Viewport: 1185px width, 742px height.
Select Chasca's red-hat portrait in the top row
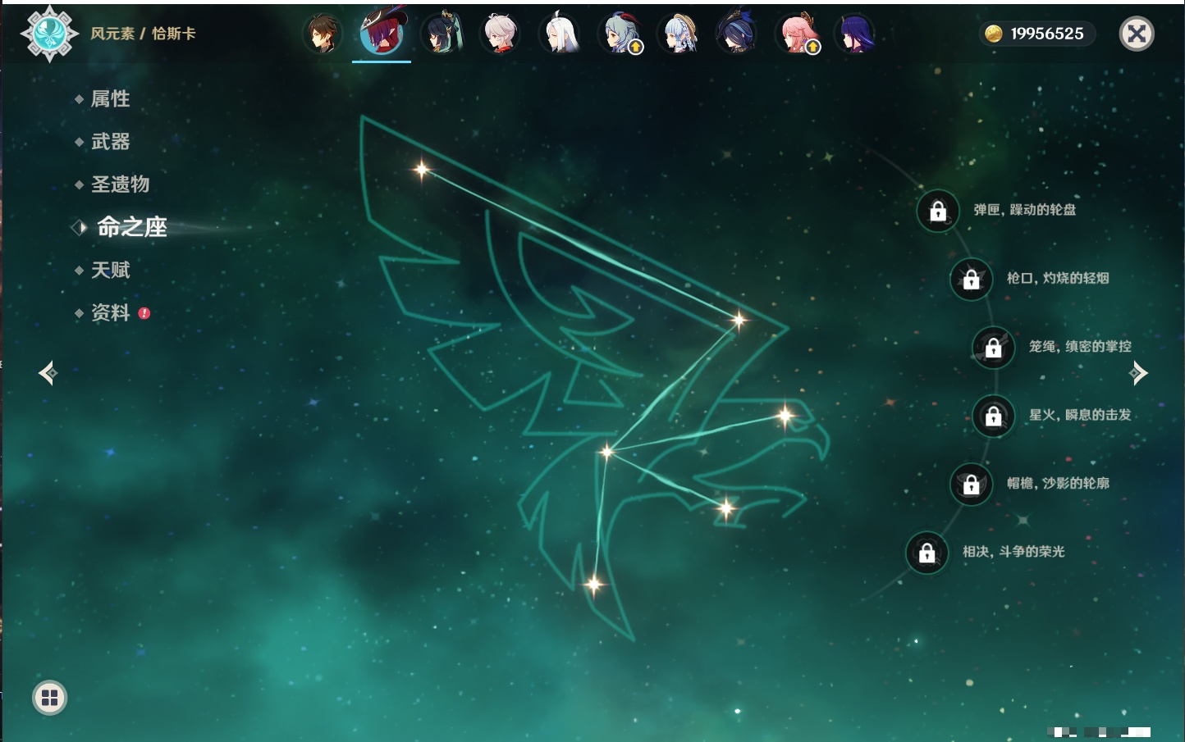click(x=382, y=33)
